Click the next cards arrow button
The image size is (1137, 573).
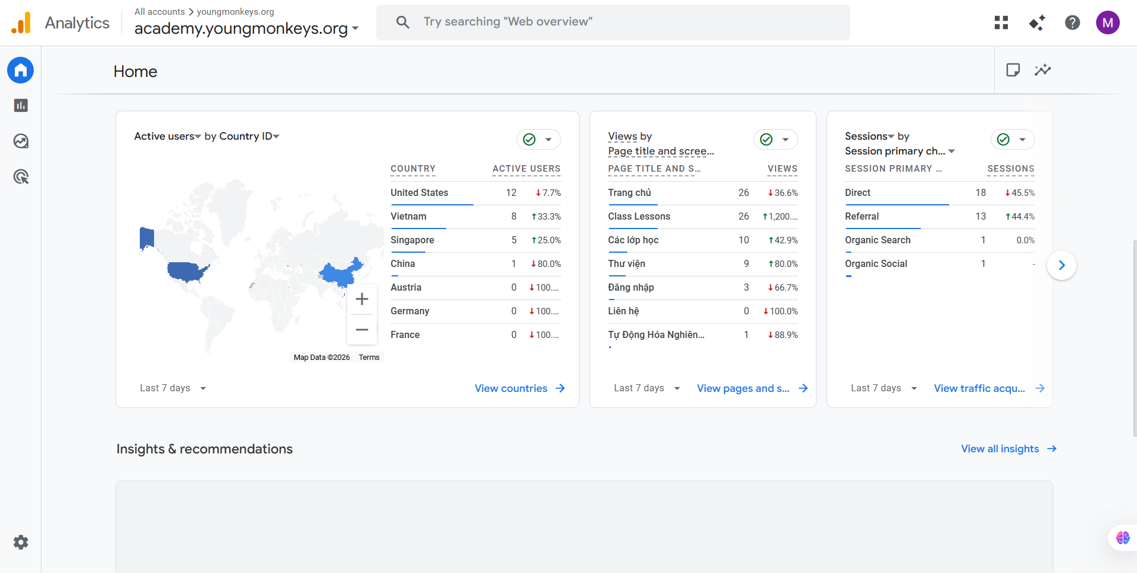1061,265
